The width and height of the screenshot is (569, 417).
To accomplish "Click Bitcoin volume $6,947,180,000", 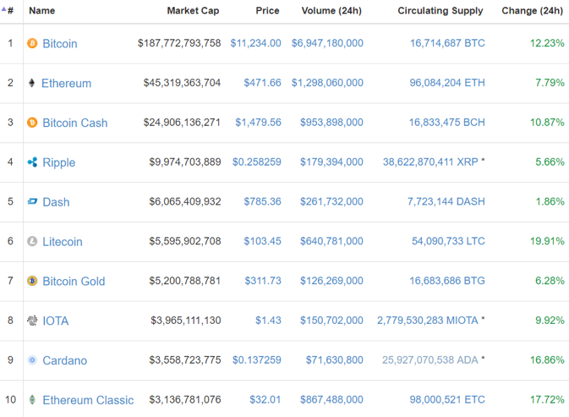I will [x=327, y=43].
